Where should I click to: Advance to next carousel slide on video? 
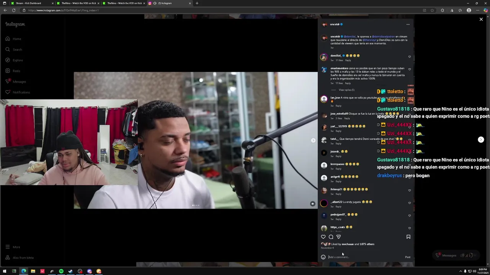coord(313,140)
